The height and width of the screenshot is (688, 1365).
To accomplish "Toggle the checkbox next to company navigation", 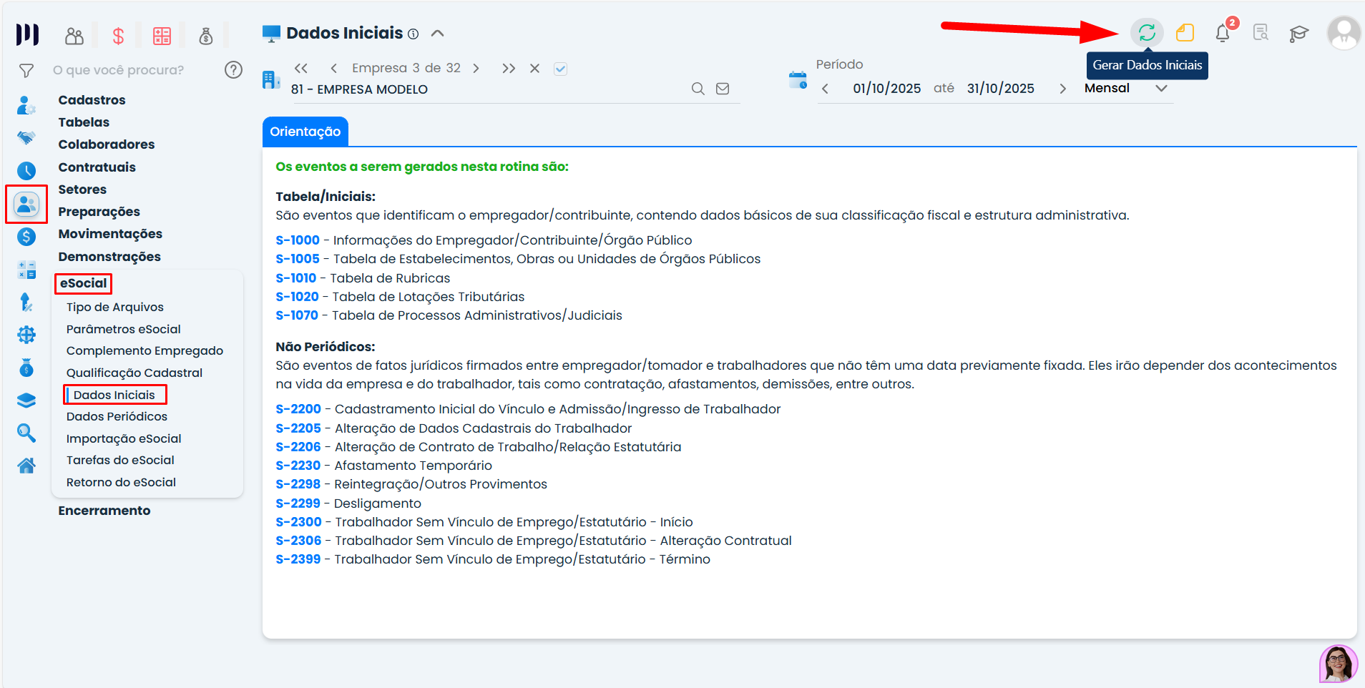I will [x=560, y=69].
